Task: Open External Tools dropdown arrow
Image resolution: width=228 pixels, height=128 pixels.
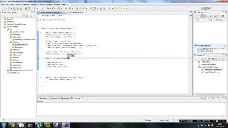Action: 61,9
